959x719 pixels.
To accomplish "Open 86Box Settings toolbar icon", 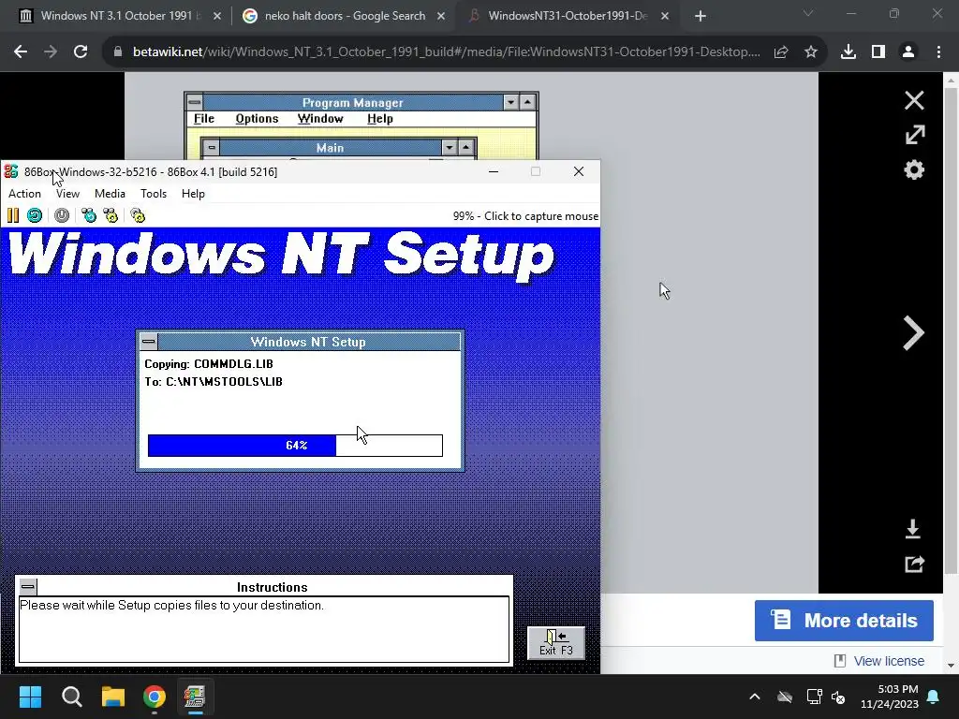I will pos(138,215).
